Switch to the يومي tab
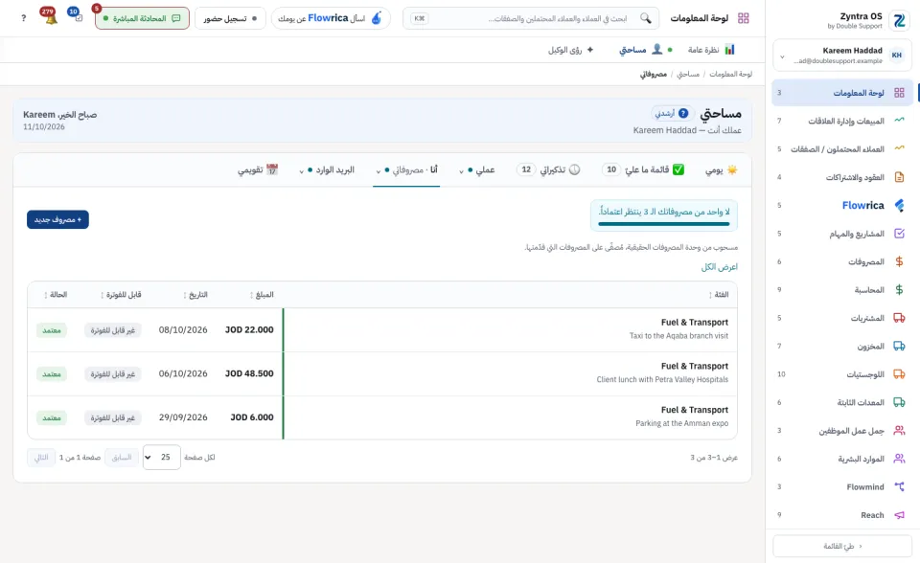 coord(721,169)
